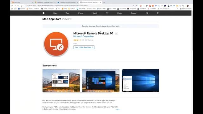Open the Chrome three-dot menu
The image size is (203, 114).
[191, 6]
